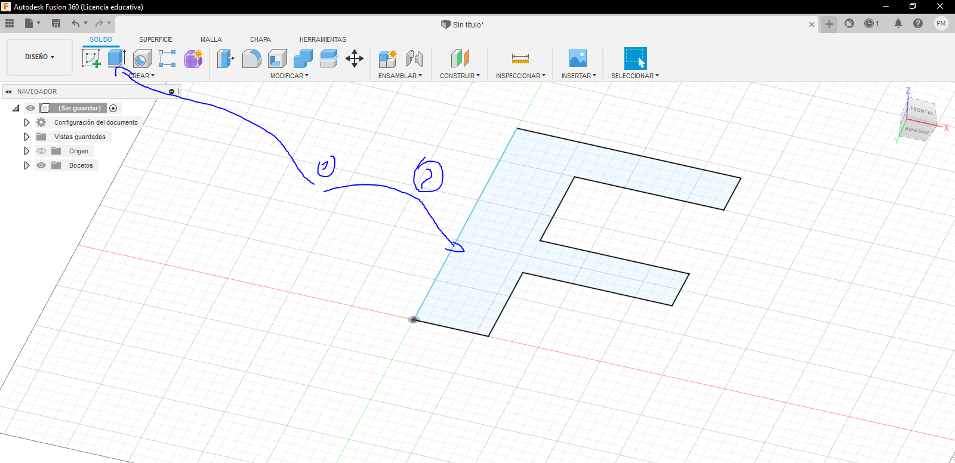
Task: Select the Extrude tool
Action: 116,58
